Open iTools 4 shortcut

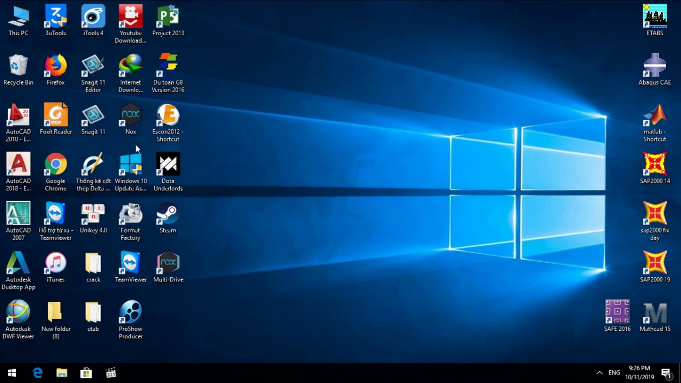tap(93, 21)
